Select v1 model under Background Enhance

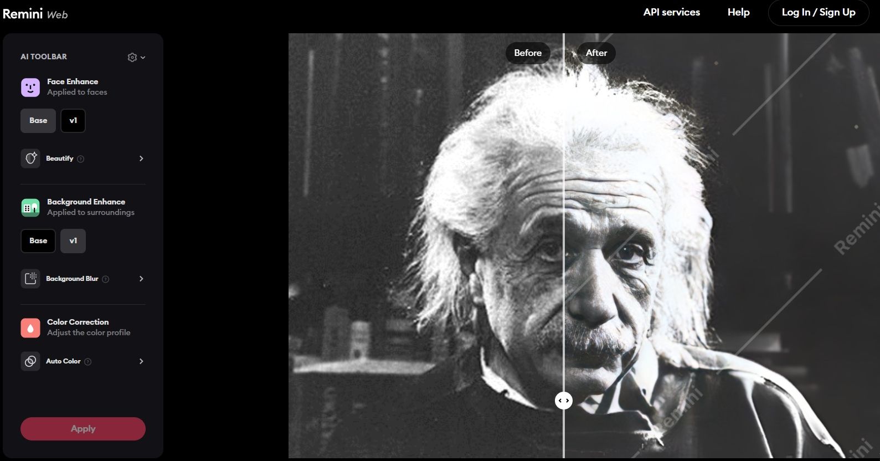click(x=73, y=241)
